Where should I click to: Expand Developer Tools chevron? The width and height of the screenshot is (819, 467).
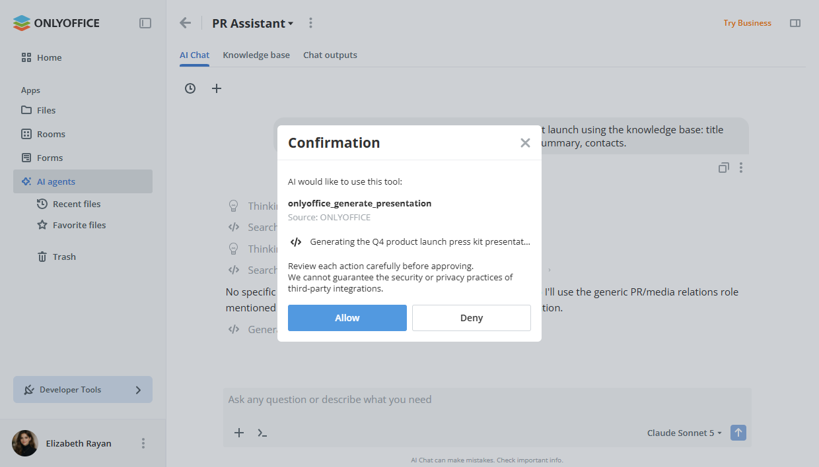(138, 390)
